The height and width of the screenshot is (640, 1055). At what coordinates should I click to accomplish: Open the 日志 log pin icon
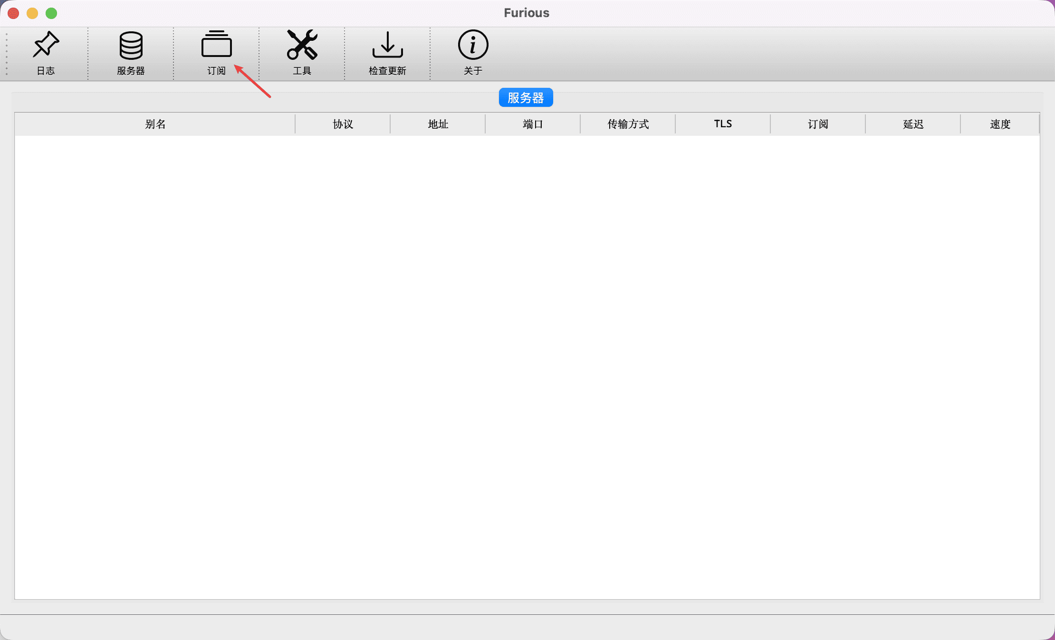(46, 52)
